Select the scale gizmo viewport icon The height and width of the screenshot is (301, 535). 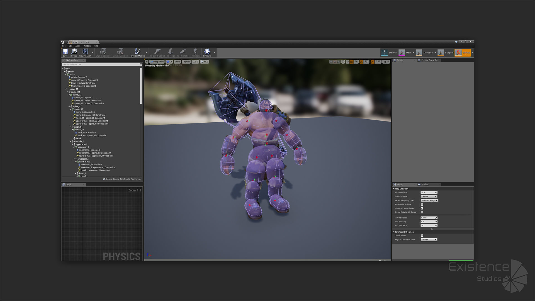point(339,62)
